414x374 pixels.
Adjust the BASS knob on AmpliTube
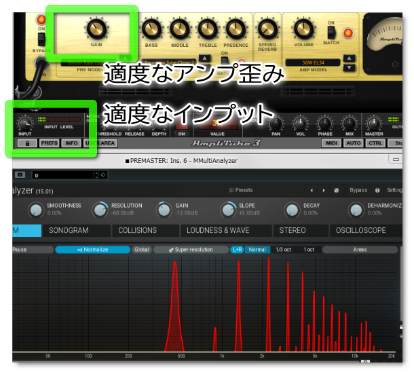pyautogui.click(x=151, y=29)
